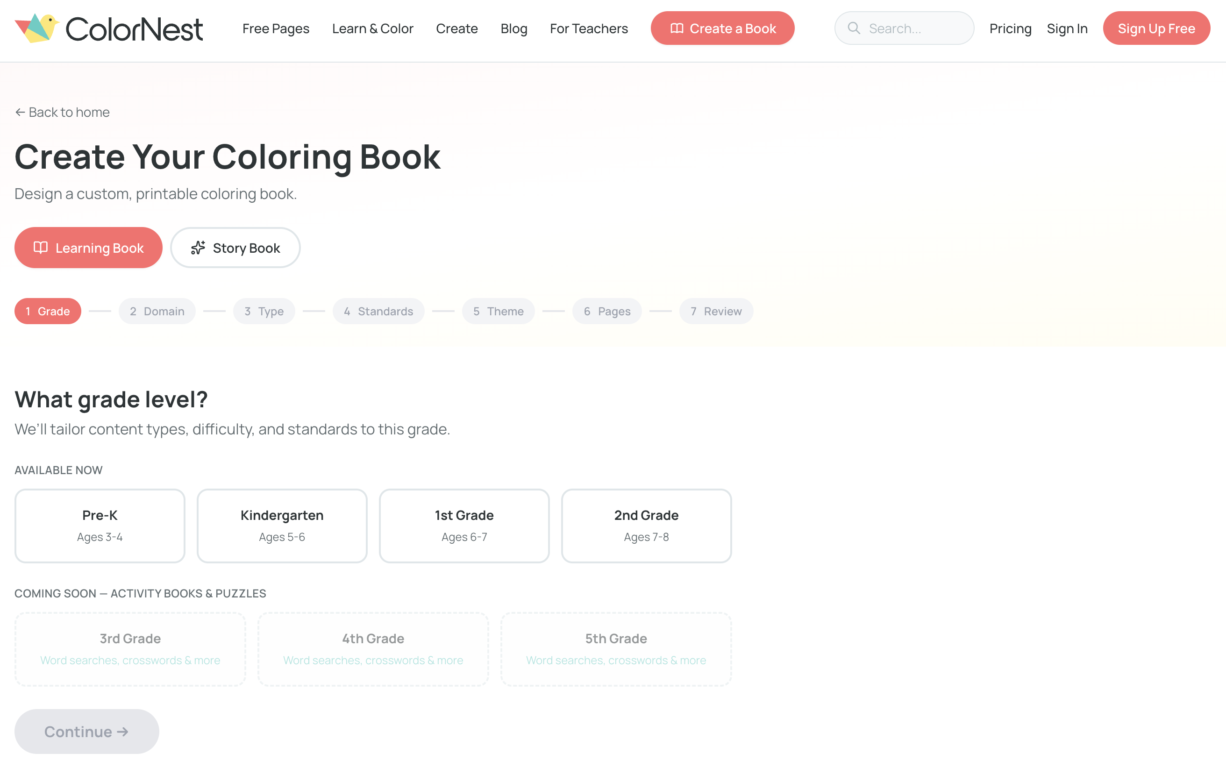Click the numbered circle on step 1 Grade
The width and height of the screenshot is (1226, 767).
(28, 311)
